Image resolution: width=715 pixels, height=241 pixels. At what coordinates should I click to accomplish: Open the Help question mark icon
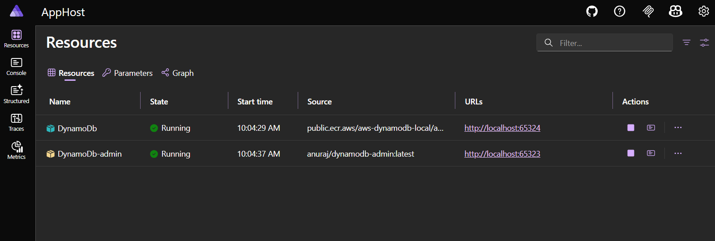(x=620, y=12)
